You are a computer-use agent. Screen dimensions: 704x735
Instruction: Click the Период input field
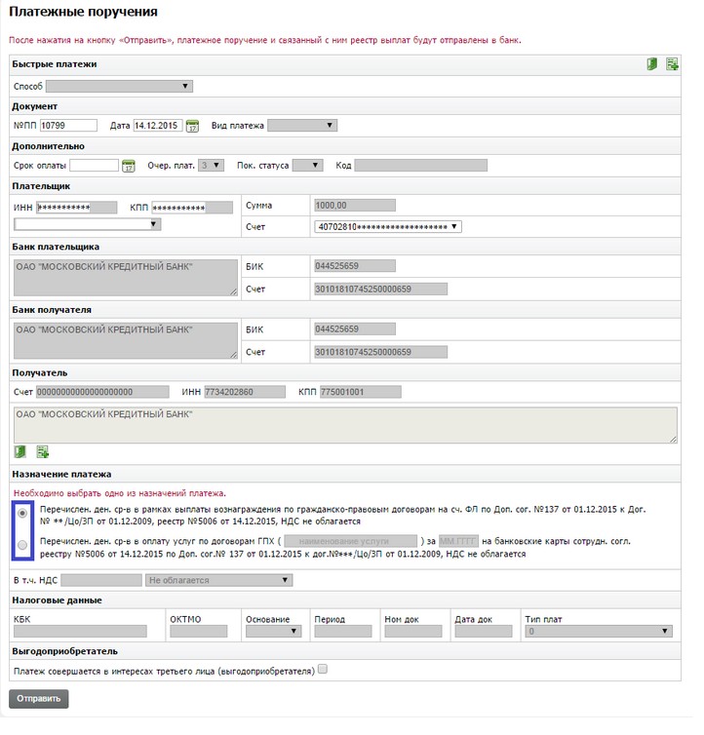tap(343, 632)
